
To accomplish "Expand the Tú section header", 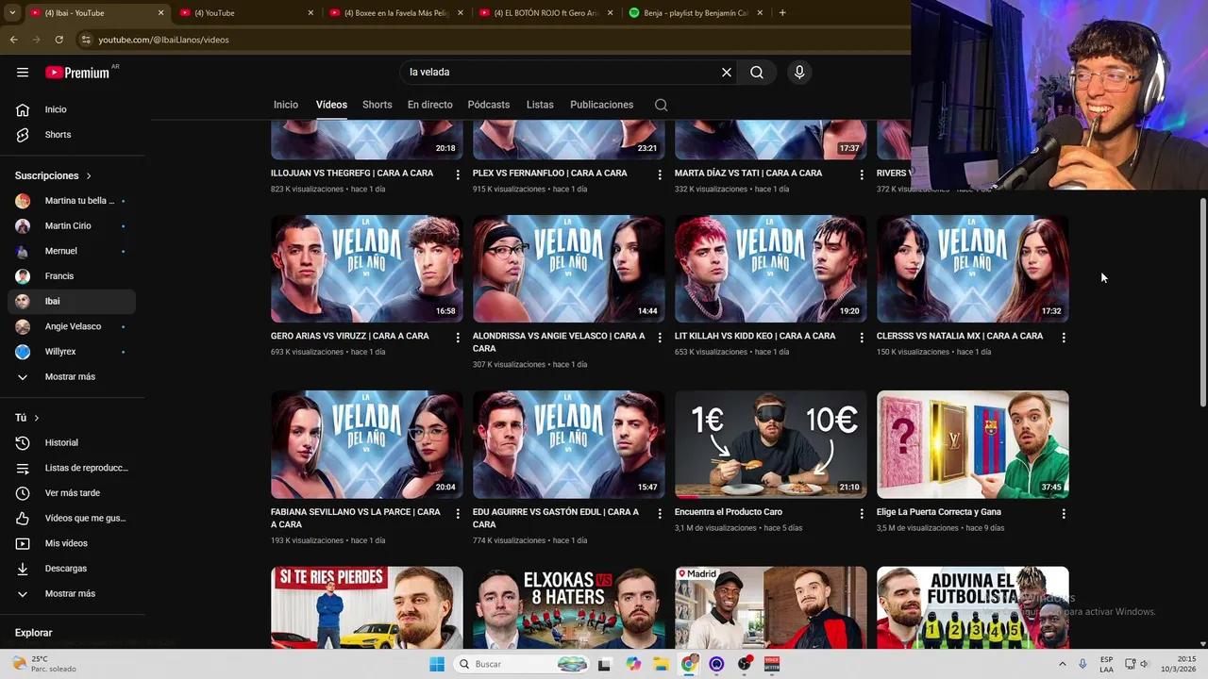I will 27,418.
